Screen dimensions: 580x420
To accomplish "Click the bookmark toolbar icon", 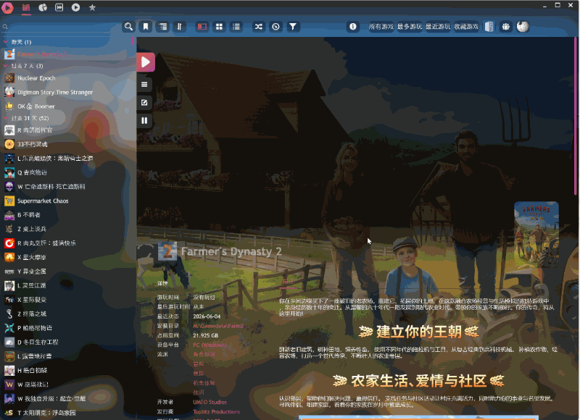I will click(x=146, y=27).
